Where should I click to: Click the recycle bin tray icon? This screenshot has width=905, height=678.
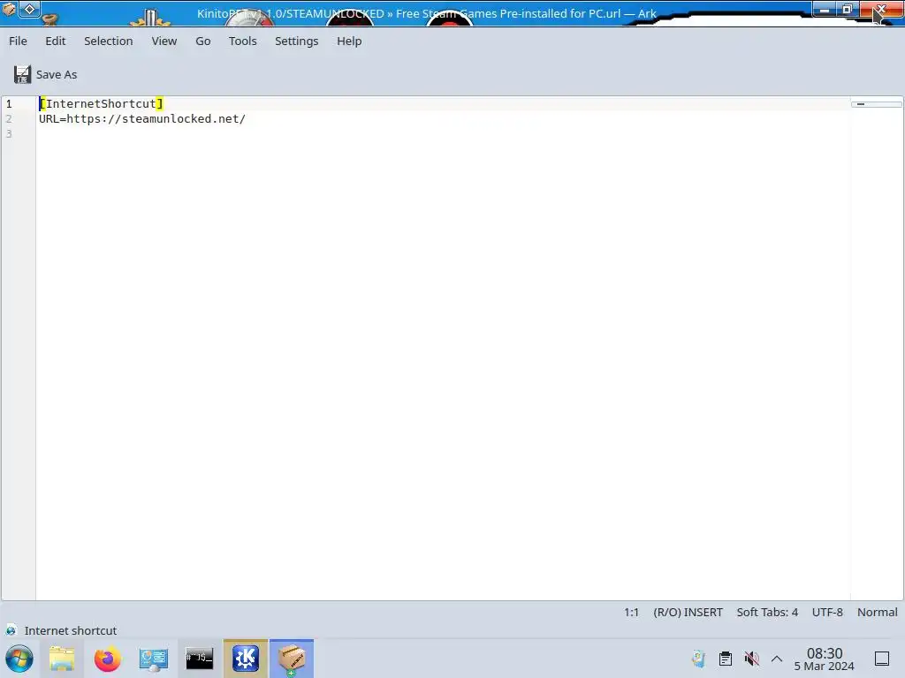click(x=699, y=659)
